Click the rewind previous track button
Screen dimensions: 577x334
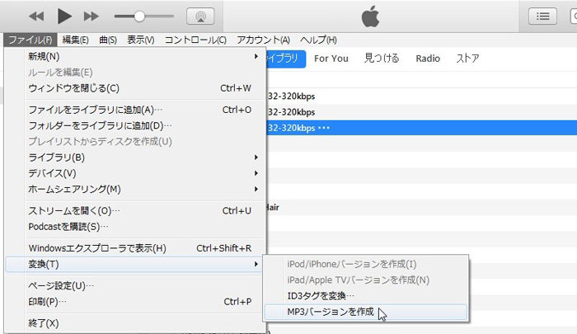click(x=36, y=16)
